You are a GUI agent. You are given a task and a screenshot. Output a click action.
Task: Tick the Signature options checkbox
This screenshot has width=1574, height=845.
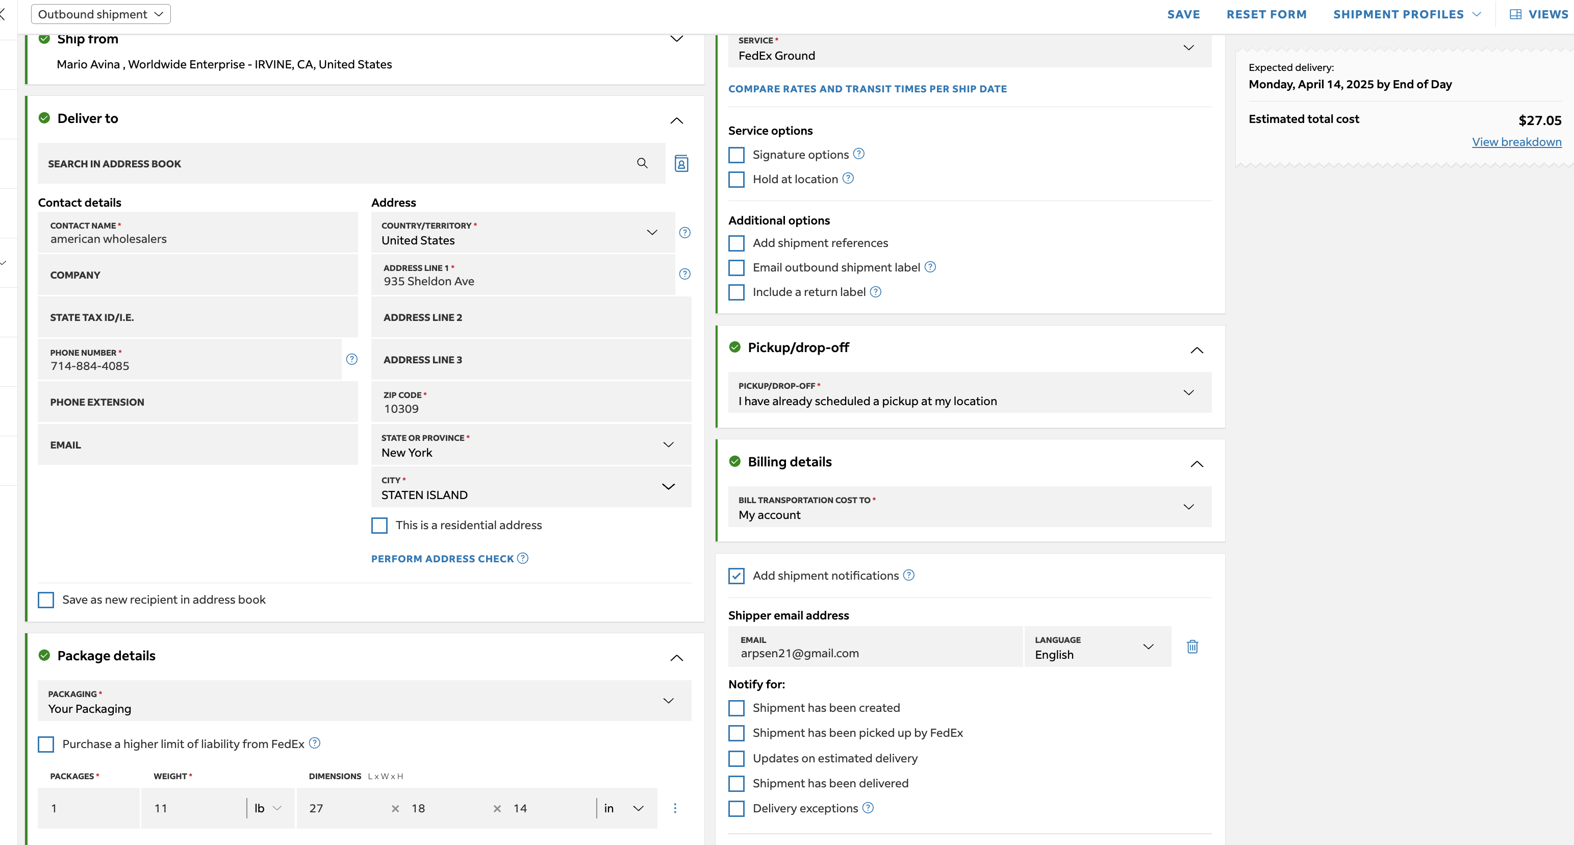(x=737, y=155)
